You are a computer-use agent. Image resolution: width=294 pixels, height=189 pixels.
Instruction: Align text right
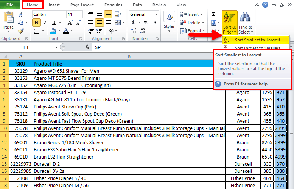point(108,23)
